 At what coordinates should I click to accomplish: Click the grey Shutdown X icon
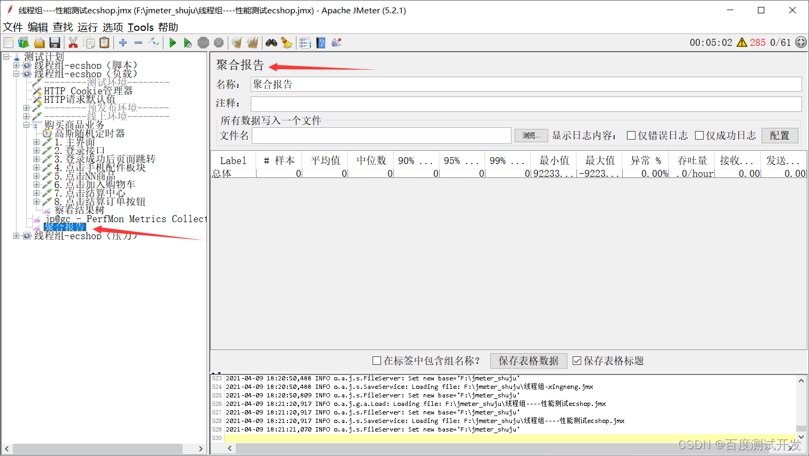(x=219, y=43)
